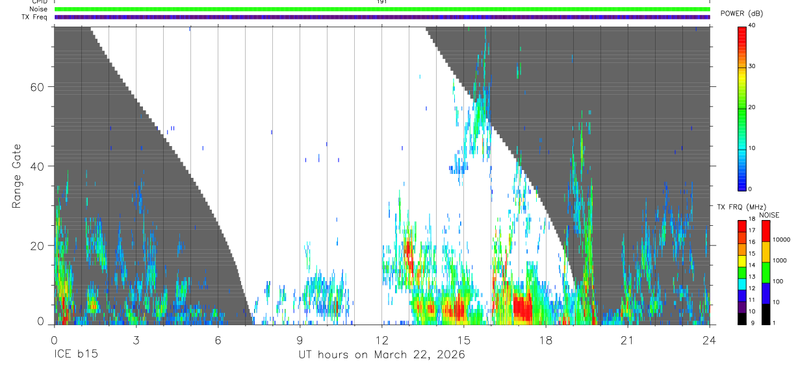The image size is (798, 368).
Task: Click the 10000 label on the NOISE scale
Action: tap(781, 240)
